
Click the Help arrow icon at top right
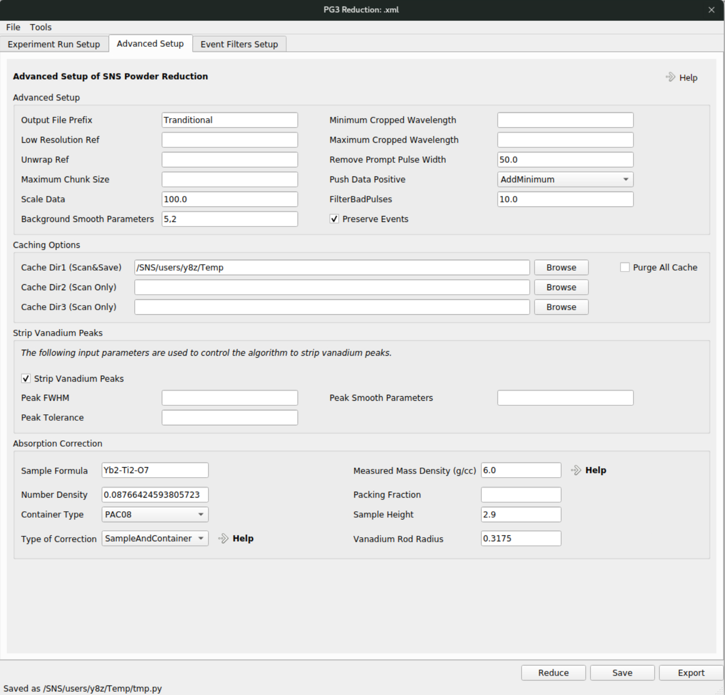(670, 77)
